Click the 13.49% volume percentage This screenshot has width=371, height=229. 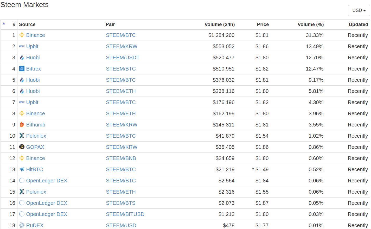(x=315, y=46)
